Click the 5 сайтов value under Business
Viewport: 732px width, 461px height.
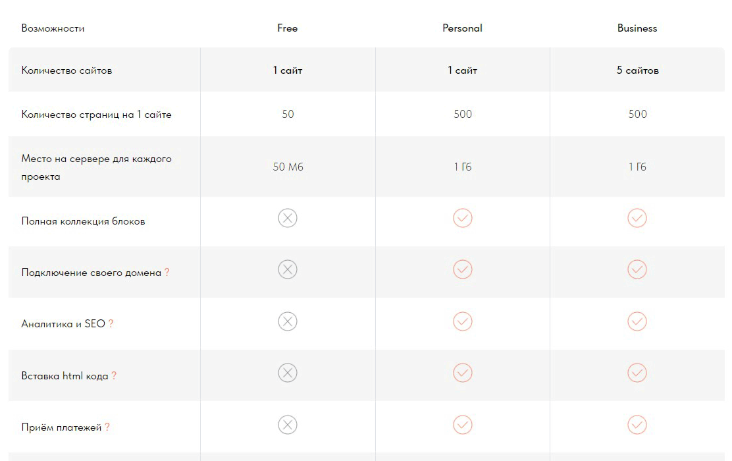coord(637,70)
